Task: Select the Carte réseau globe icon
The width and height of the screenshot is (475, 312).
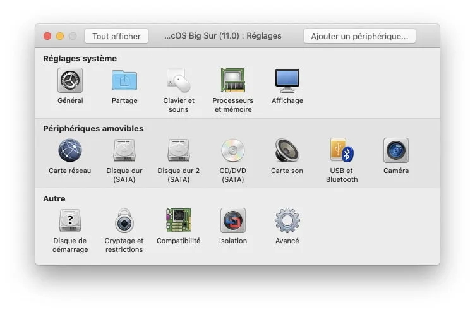Action: click(70, 150)
